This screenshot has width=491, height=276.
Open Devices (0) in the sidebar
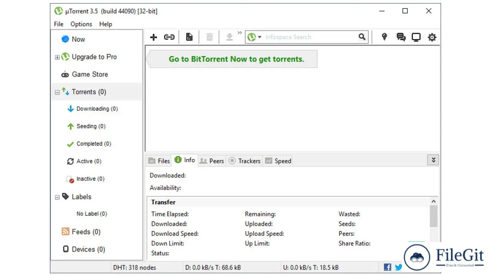[88, 249]
